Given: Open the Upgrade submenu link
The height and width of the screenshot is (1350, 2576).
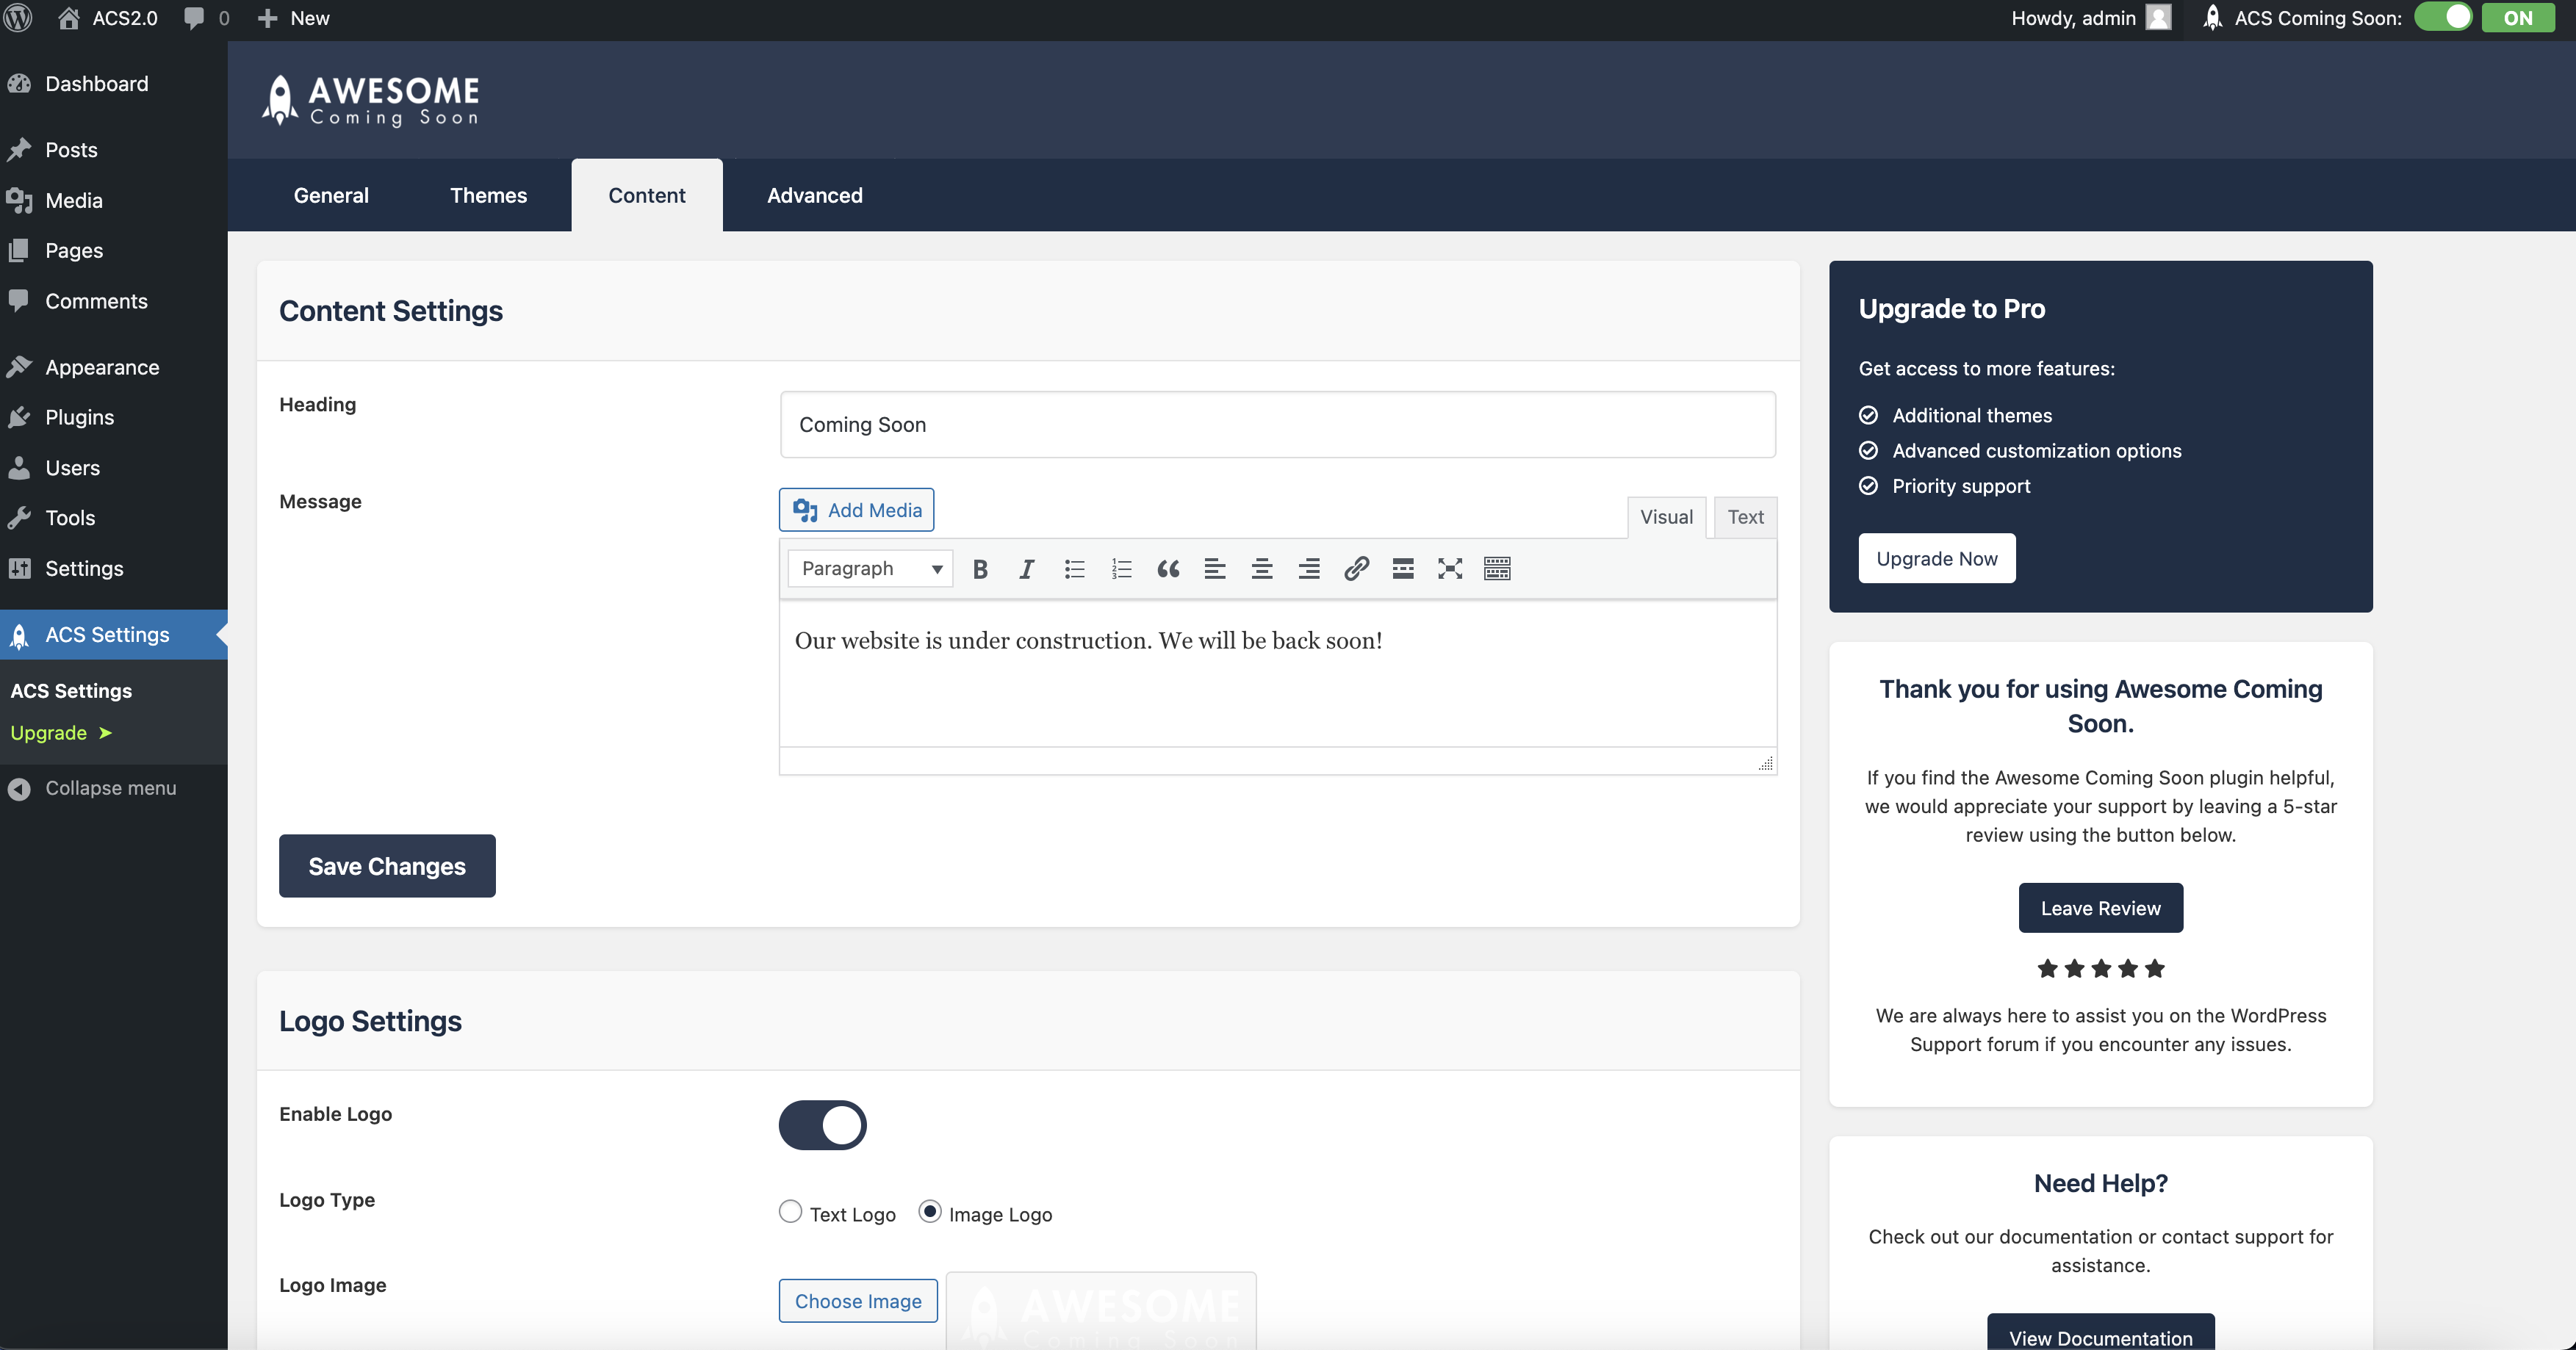Looking at the screenshot, I should tap(61, 733).
